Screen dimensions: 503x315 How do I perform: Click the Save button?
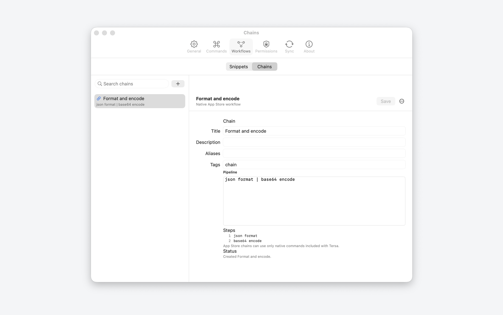(x=386, y=101)
